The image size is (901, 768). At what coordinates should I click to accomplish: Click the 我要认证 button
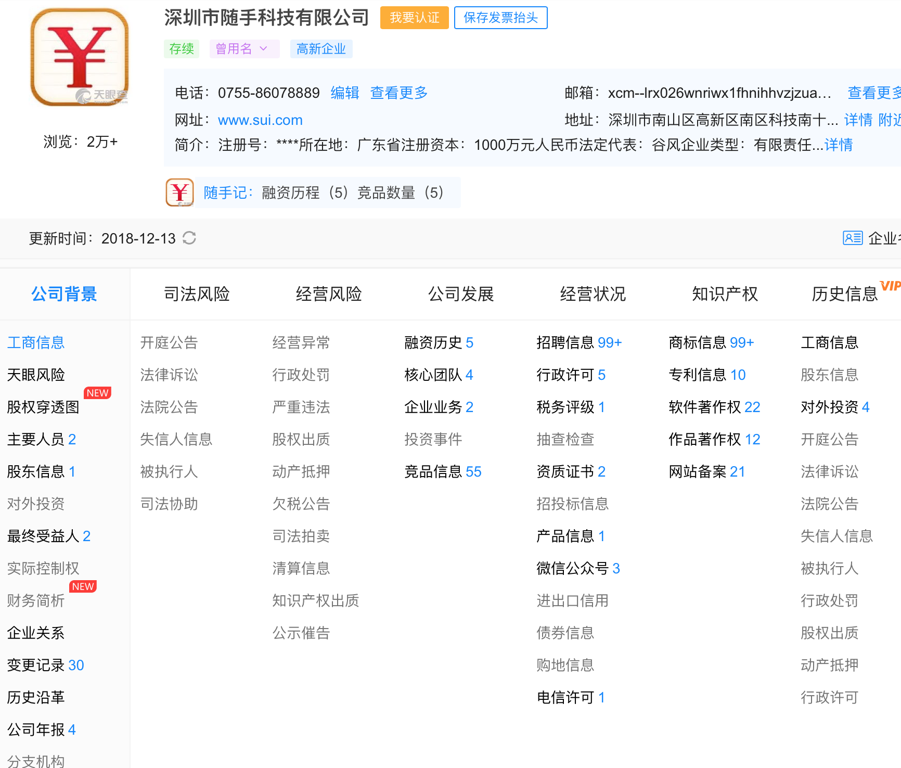click(x=414, y=17)
